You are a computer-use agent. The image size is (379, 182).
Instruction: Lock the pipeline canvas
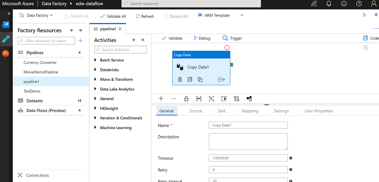pyautogui.click(x=186, y=99)
